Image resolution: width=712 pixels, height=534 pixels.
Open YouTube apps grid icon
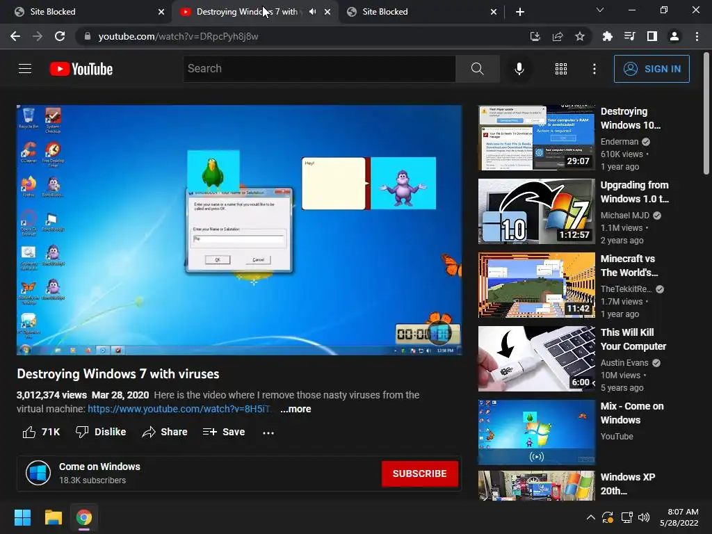pyautogui.click(x=561, y=69)
